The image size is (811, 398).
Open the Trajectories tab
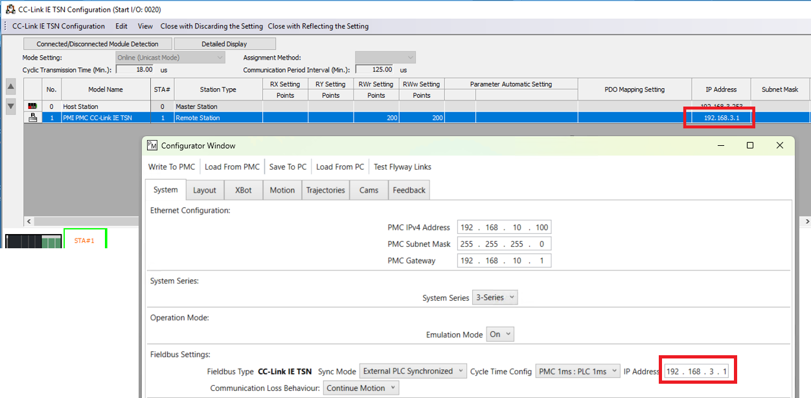(325, 190)
